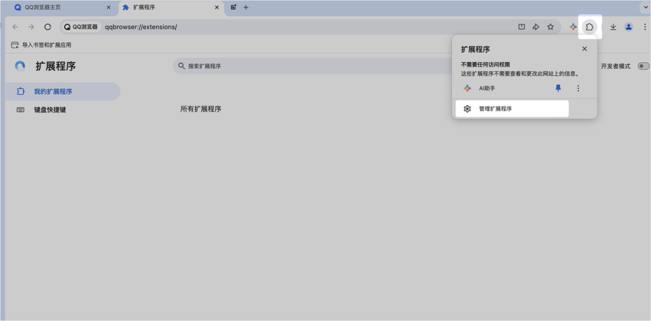651x321 pixels.
Task: Open the downloads arrow icon
Action: (x=613, y=27)
